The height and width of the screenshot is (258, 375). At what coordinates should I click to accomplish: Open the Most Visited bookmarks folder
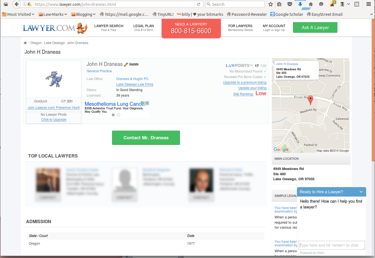click(18, 14)
